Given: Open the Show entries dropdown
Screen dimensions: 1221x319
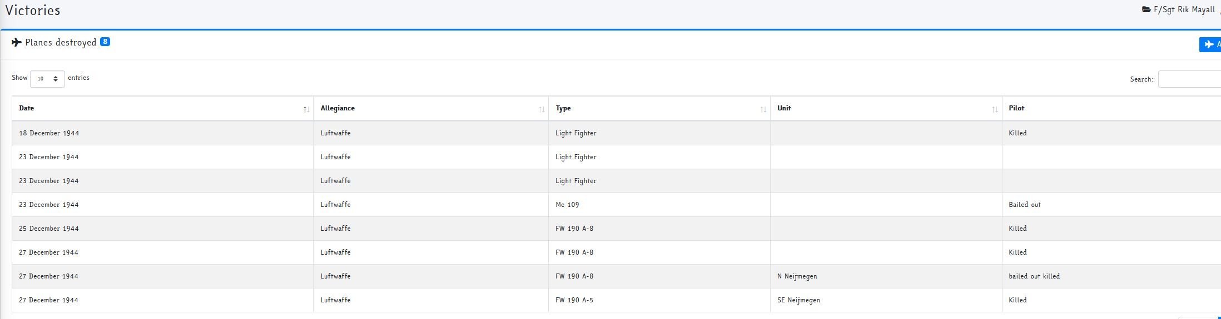Looking at the screenshot, I should click(x=47, y=79).
